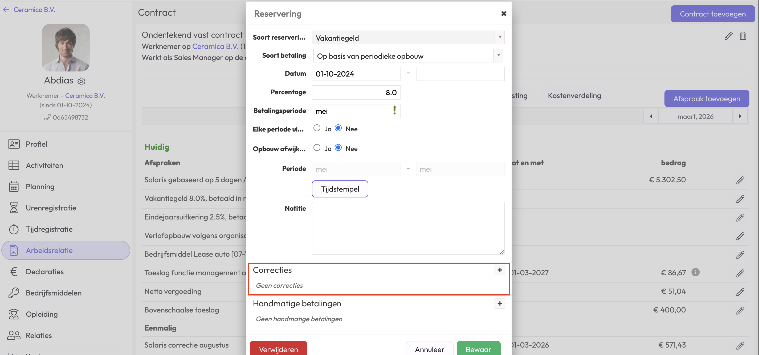
Task: Select Nee for Opbouw afwijkend
Action: click(338, 148)
